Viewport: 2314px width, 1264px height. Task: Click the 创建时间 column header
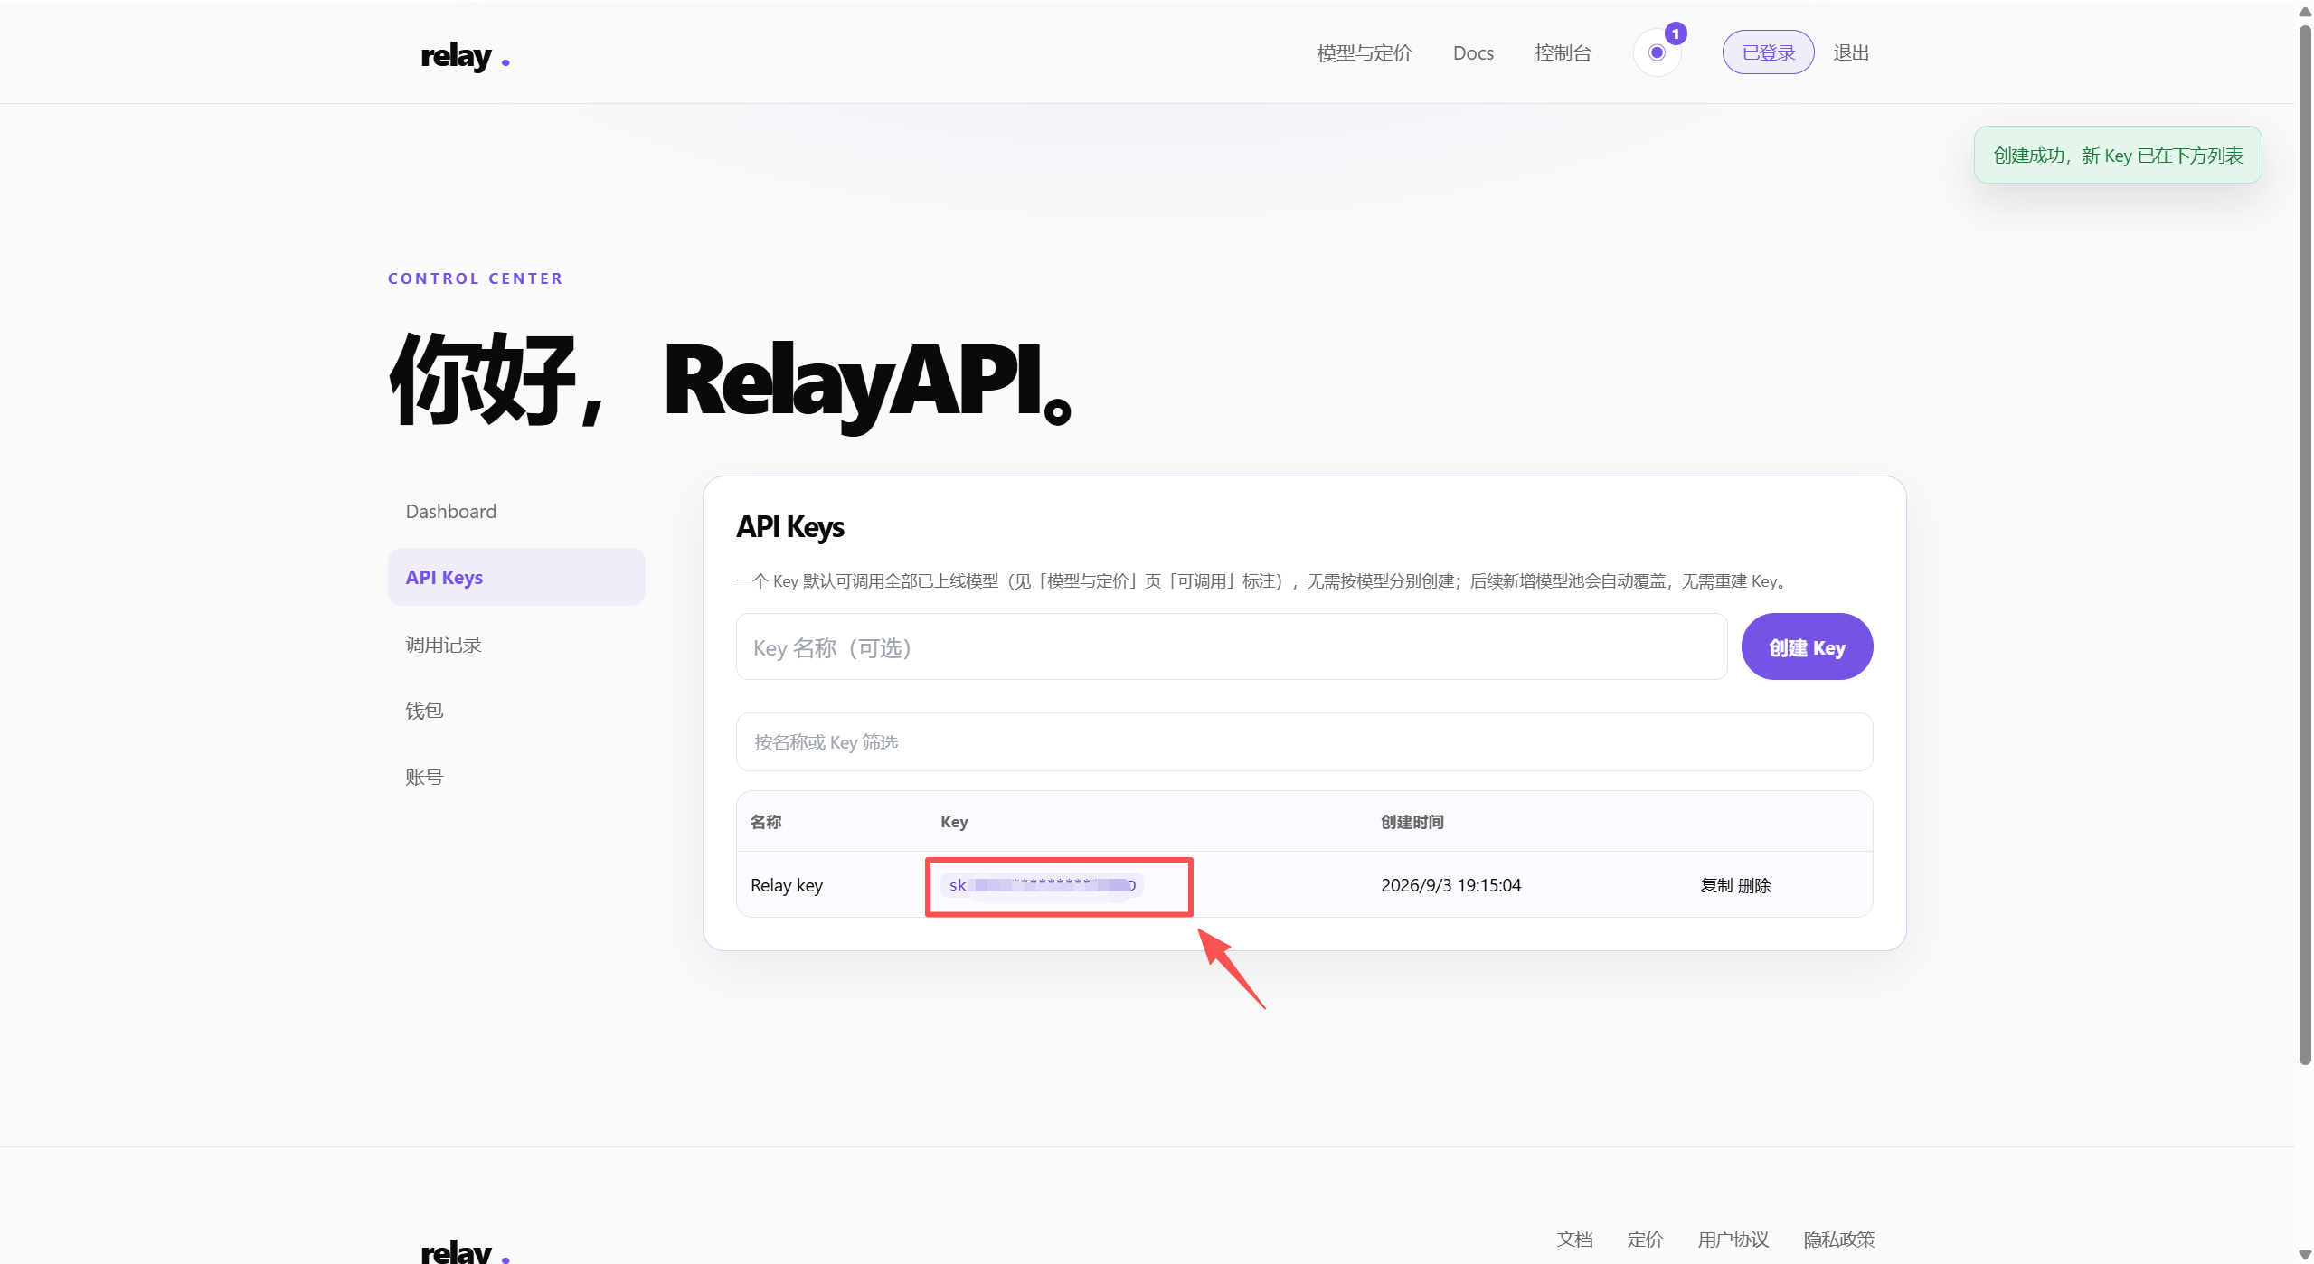(1412, 821)
